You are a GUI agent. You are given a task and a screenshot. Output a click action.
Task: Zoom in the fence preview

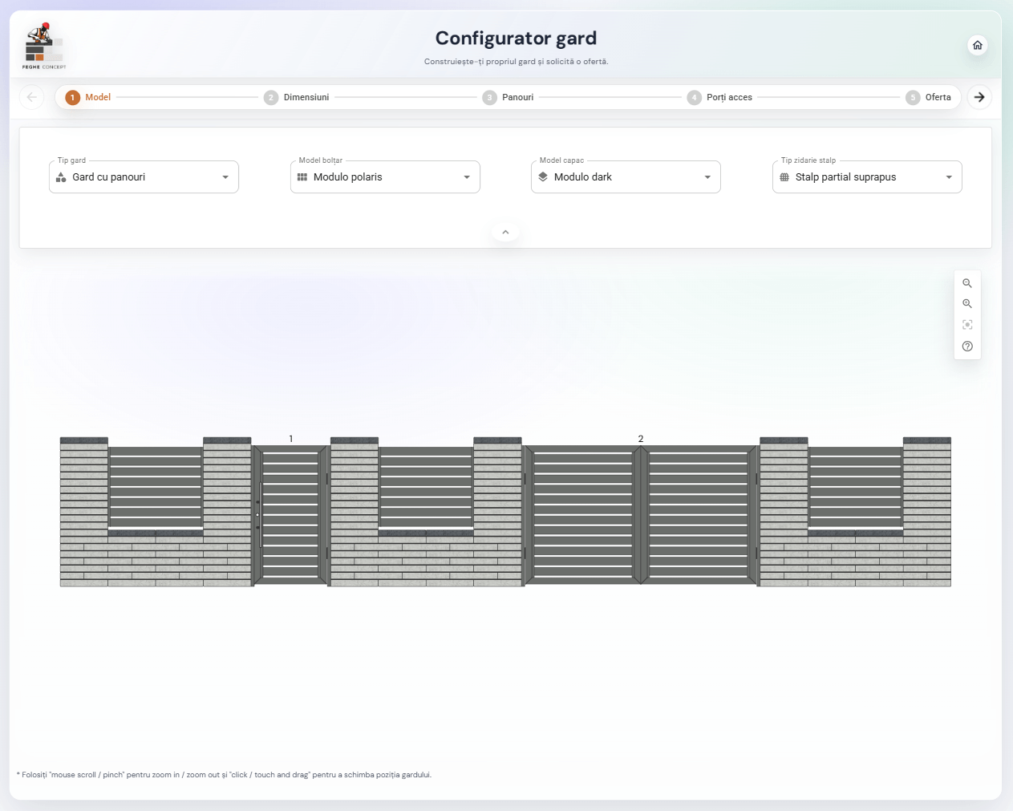click(967, 304)
